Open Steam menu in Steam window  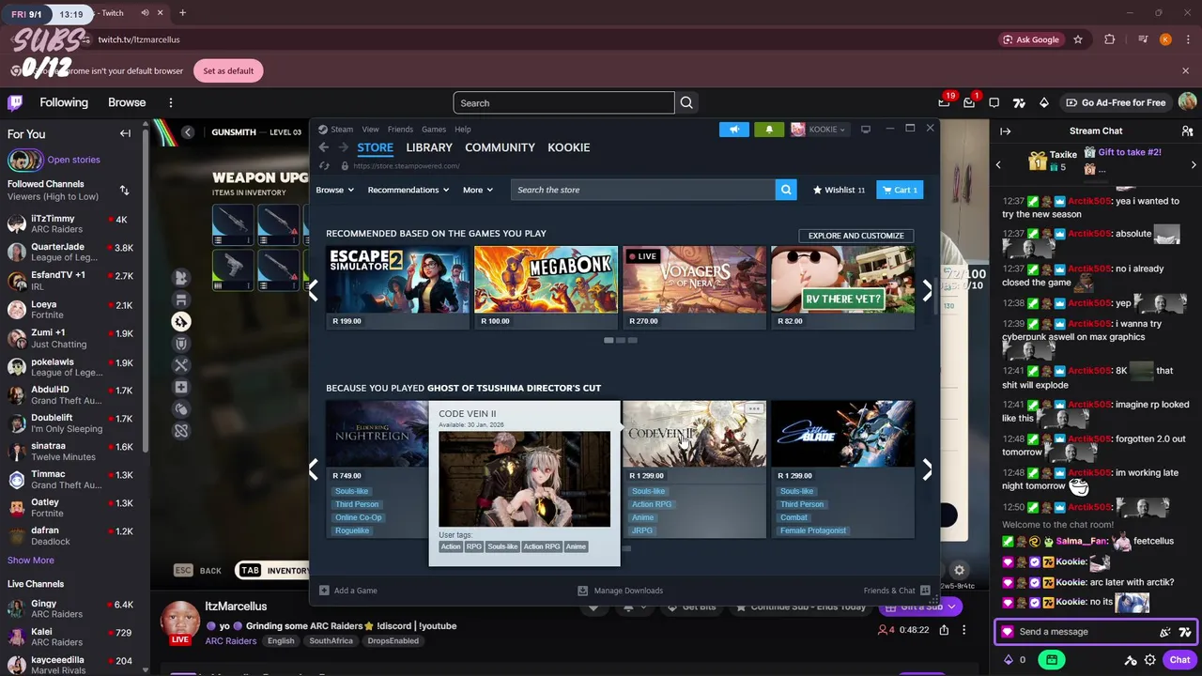point(342,130)
